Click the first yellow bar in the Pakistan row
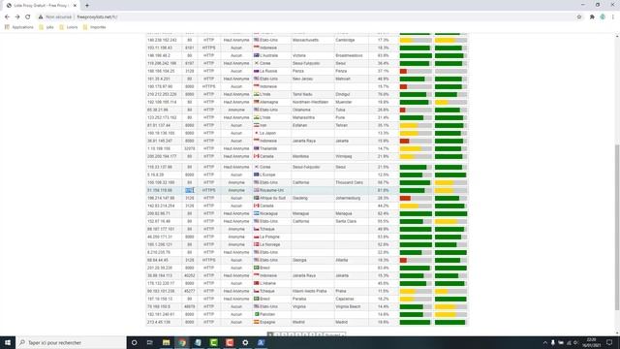Screen dimensions: 620x349 446,314
